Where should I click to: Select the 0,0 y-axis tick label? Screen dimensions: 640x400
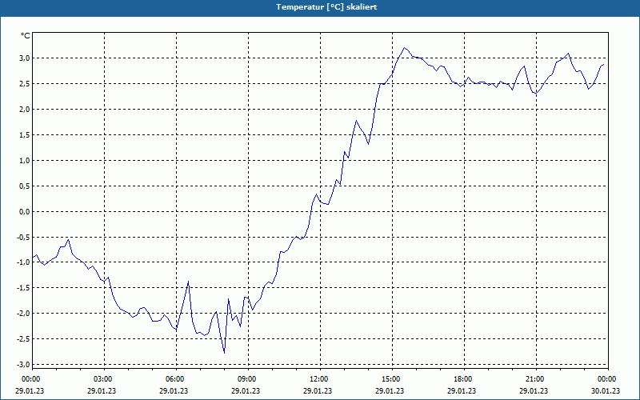click(x=25, y=211)
